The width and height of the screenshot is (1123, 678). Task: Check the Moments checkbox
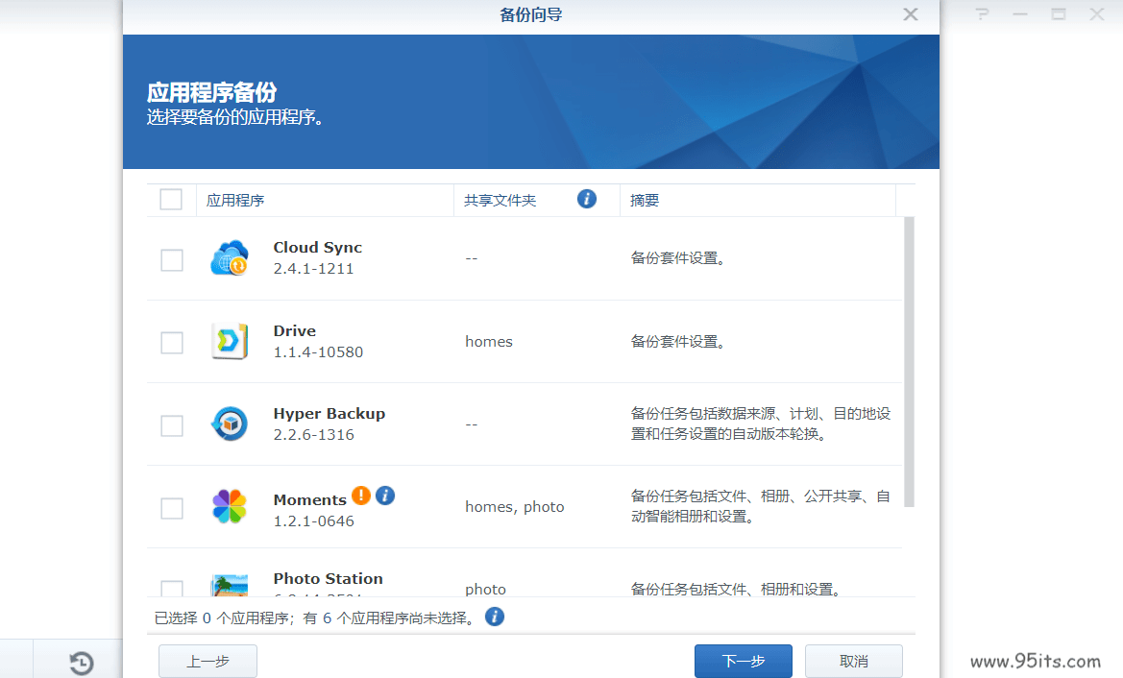[172, 508]
